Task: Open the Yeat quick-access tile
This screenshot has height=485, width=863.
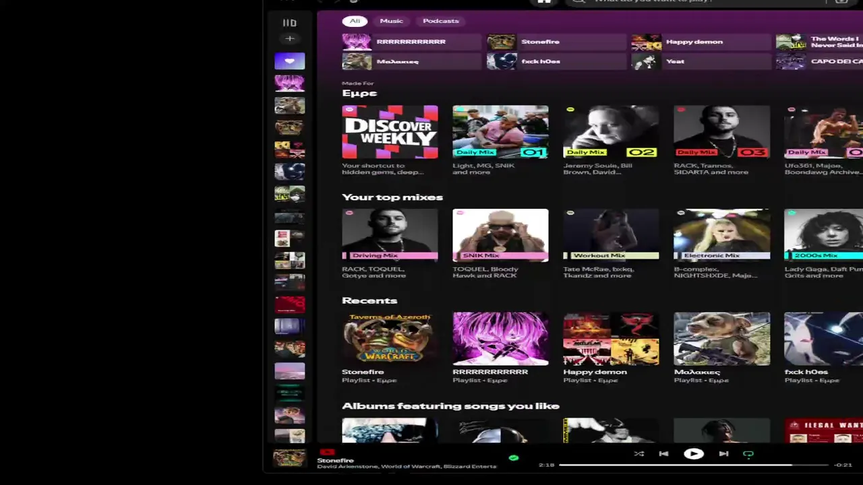Action: 701,61
